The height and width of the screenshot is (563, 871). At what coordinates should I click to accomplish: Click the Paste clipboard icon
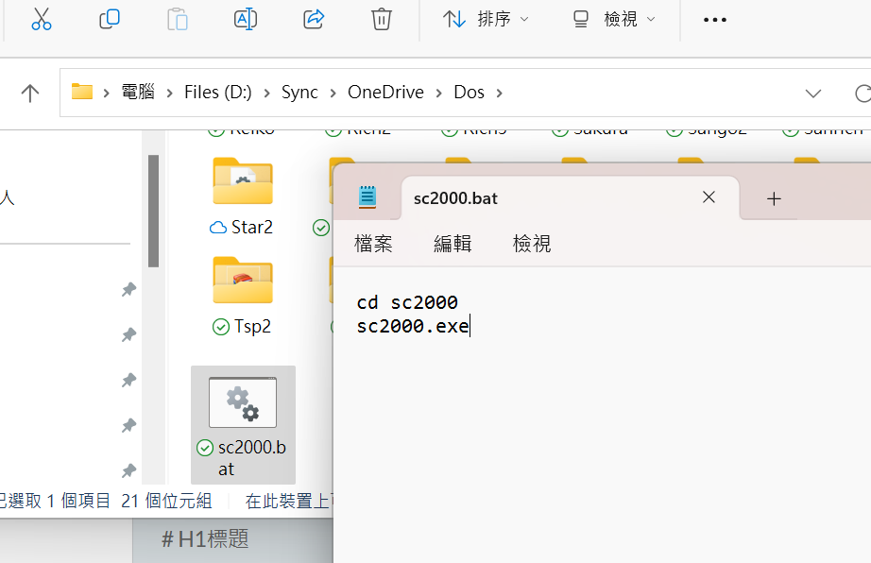178,19
